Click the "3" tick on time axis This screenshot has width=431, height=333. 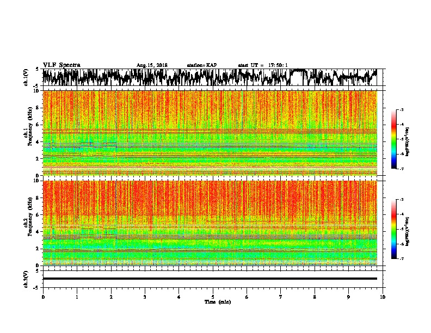[x=145, y=297]
